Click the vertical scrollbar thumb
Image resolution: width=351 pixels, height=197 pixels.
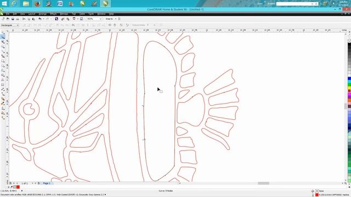coord(346,106)
